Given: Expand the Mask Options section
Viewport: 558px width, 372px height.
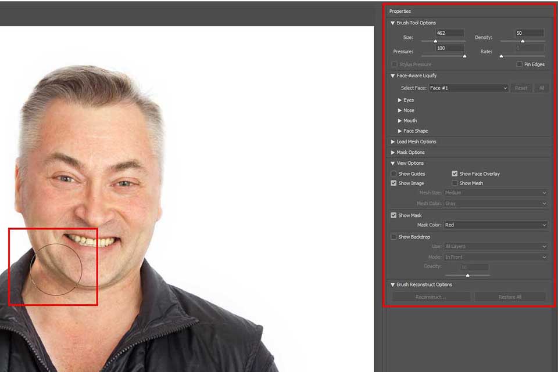Looking at the screenshot, I should 394,153.
